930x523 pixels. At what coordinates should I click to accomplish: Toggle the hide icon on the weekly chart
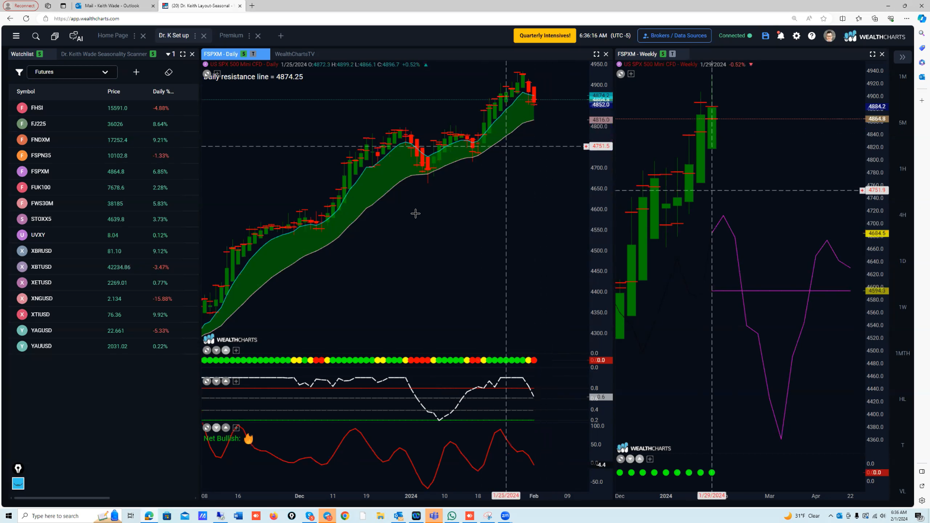(x=620, y=74)
